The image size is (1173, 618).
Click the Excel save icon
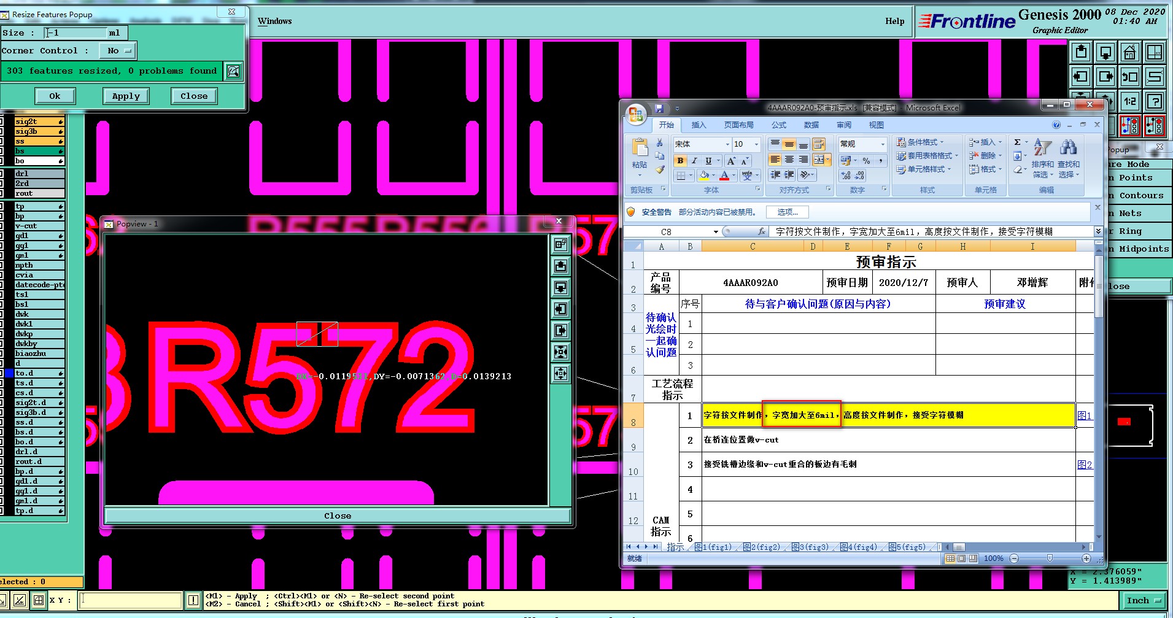tap(659, 108)
